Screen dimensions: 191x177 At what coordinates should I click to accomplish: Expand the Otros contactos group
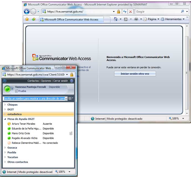[5, 162]
